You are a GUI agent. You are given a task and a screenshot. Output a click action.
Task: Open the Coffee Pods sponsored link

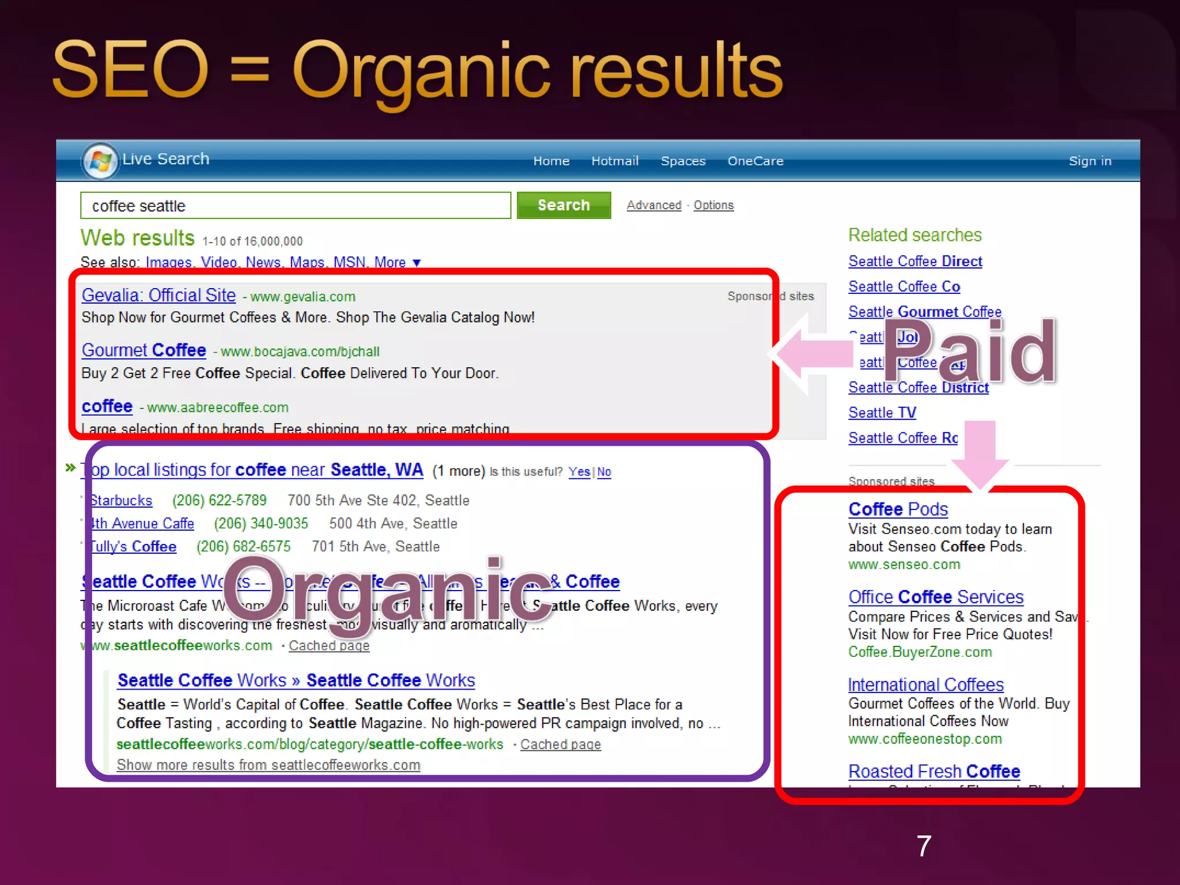898,509
